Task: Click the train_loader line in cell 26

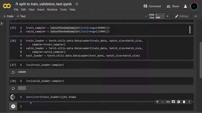Action: (x=84, y=41)
